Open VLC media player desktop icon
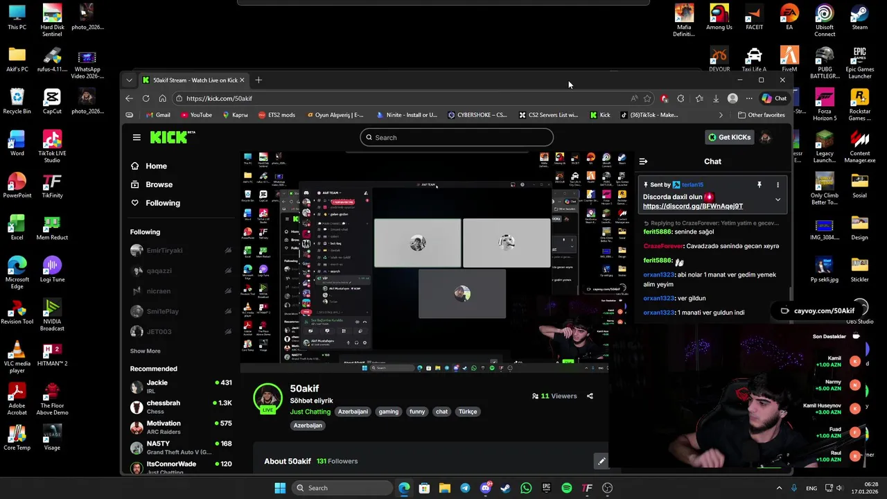The image size is (887, 499). [x=17, y=357]
